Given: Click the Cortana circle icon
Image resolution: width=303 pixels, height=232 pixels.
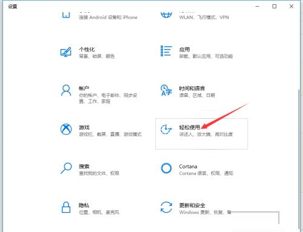Looking at the screenshot, I should click(x=166, y=168).
